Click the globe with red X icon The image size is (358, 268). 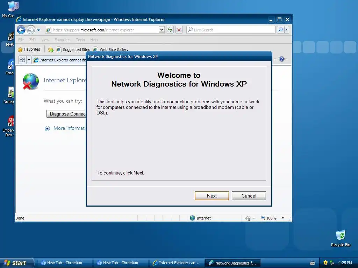click(31, 81)
